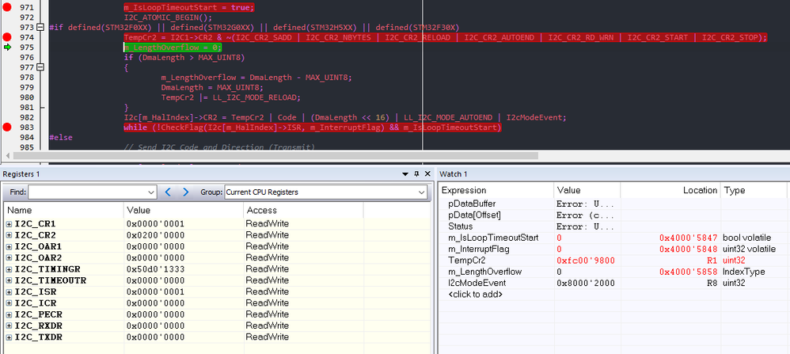This screenshot has width=790, height=354.
Task: Select the Watch 1 panel title
Action: point(454,174)
